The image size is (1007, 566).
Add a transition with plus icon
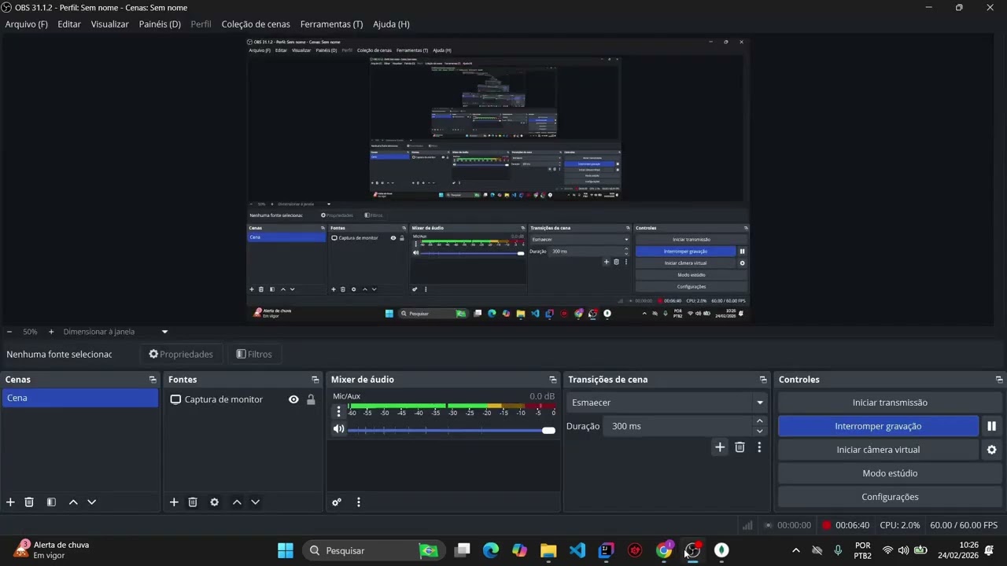click(x=720, y=447)
